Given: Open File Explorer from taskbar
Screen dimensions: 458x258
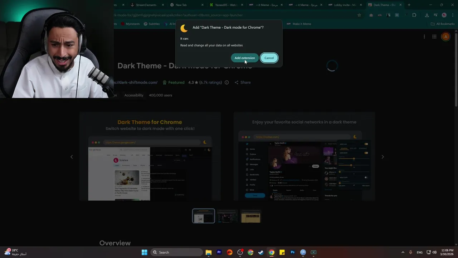Looking at the screenshot, I should [209, 252].
